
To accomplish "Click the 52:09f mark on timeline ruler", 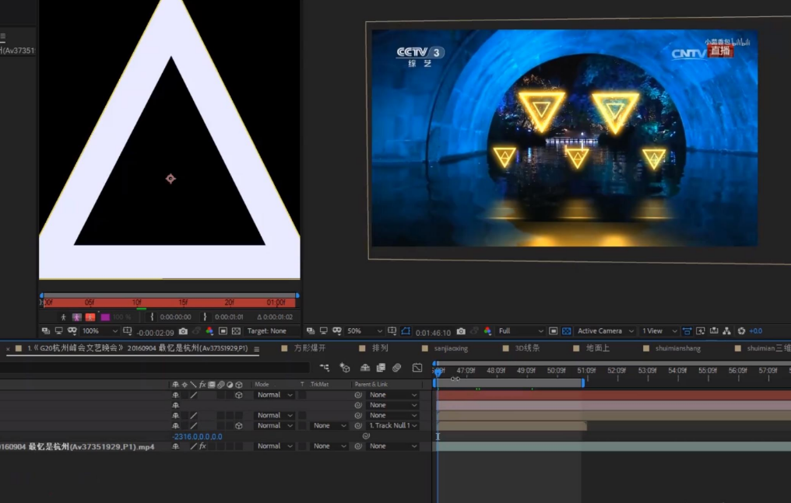I will pos(617,370).
